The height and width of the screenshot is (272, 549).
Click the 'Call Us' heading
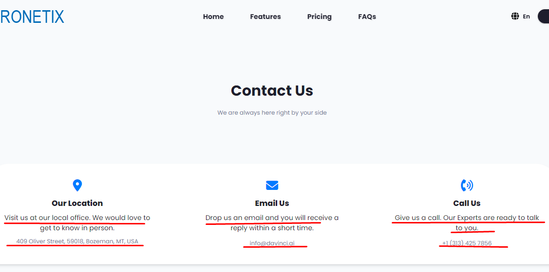[467, 203]
